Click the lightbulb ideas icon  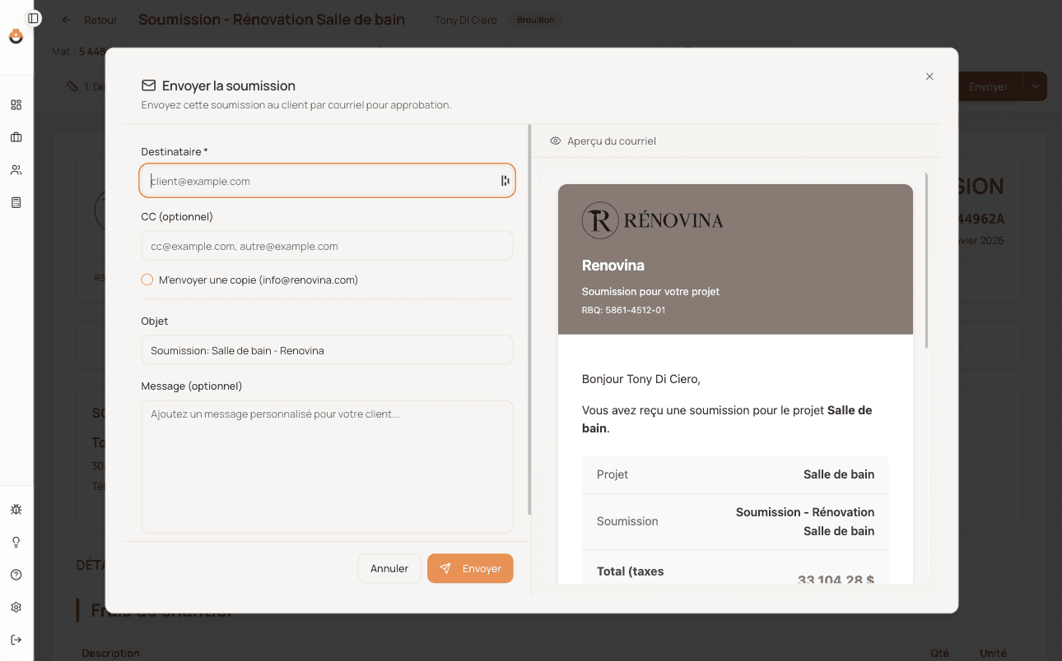pos(16,542)
